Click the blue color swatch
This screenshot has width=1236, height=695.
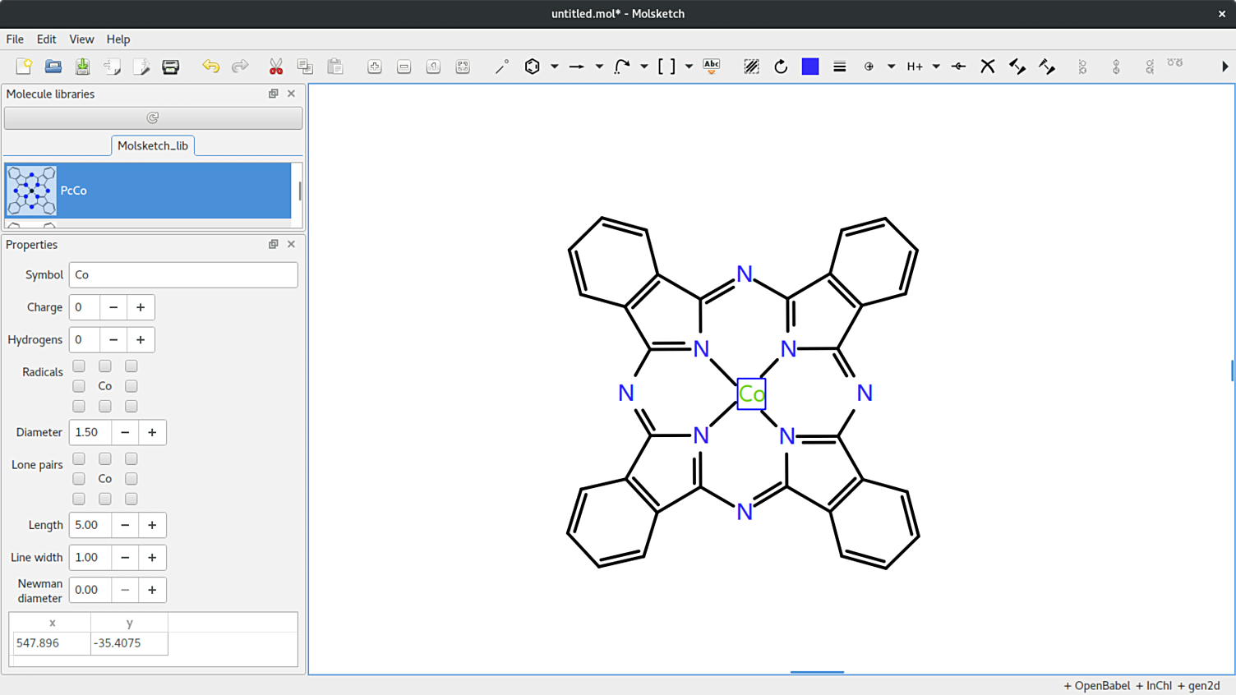click(809, 67)
